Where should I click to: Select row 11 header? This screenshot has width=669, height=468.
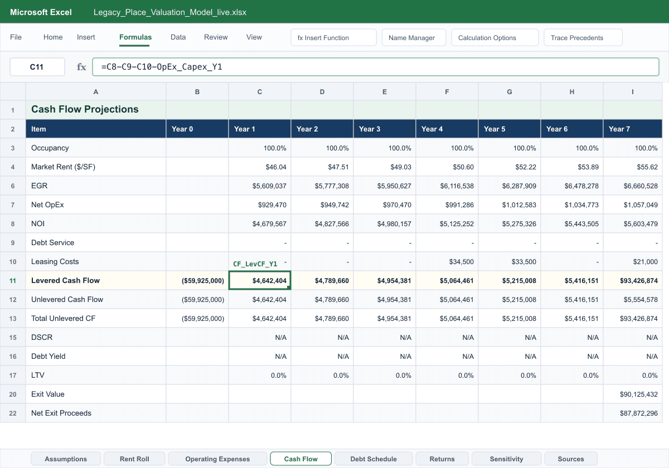point(13,280)
